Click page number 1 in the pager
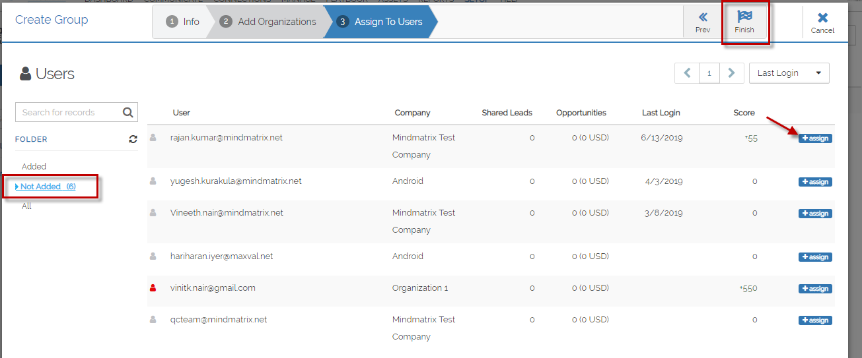862x358 pixels. coord(709,73)
